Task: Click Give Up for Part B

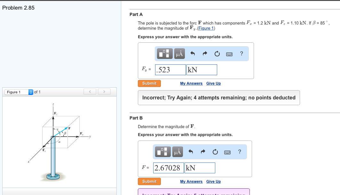Action: click(x=213, y=181)
